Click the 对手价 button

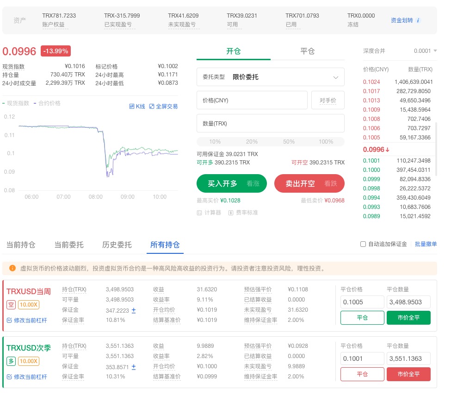coord(328,100)
